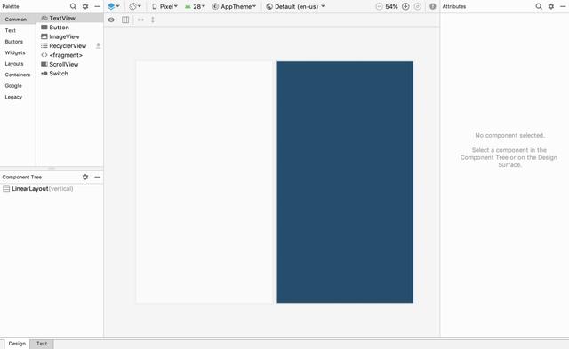
Task: Choose API level 28 dropdown
Action: [x=195, y=6]
